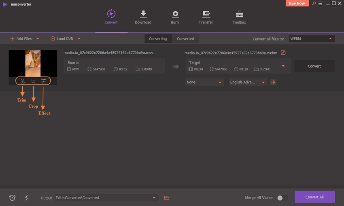This screenshot has height=206, width=344.
Task: Expand the Target format settings arrow
Action: (x=283, y=66)
